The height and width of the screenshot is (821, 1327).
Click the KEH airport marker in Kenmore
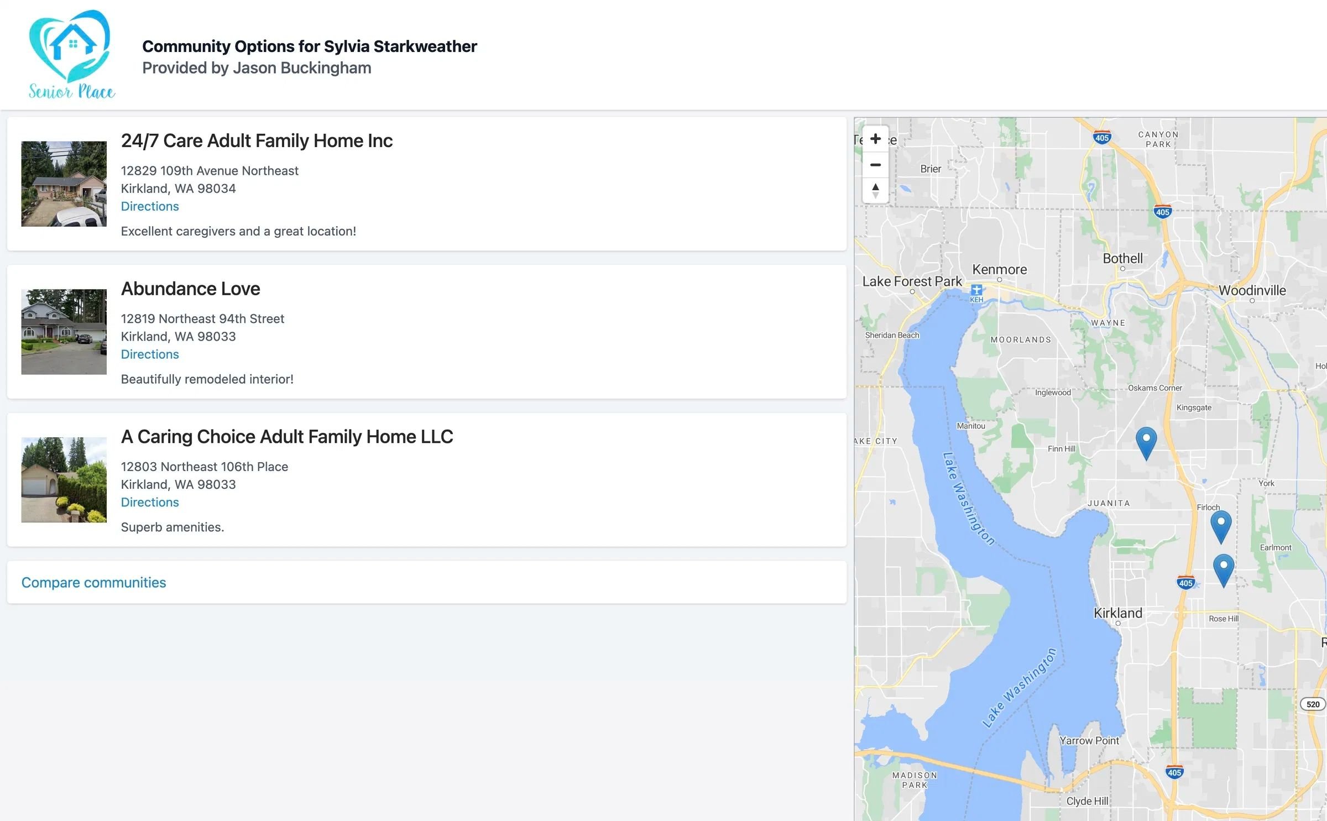[976, 293]
